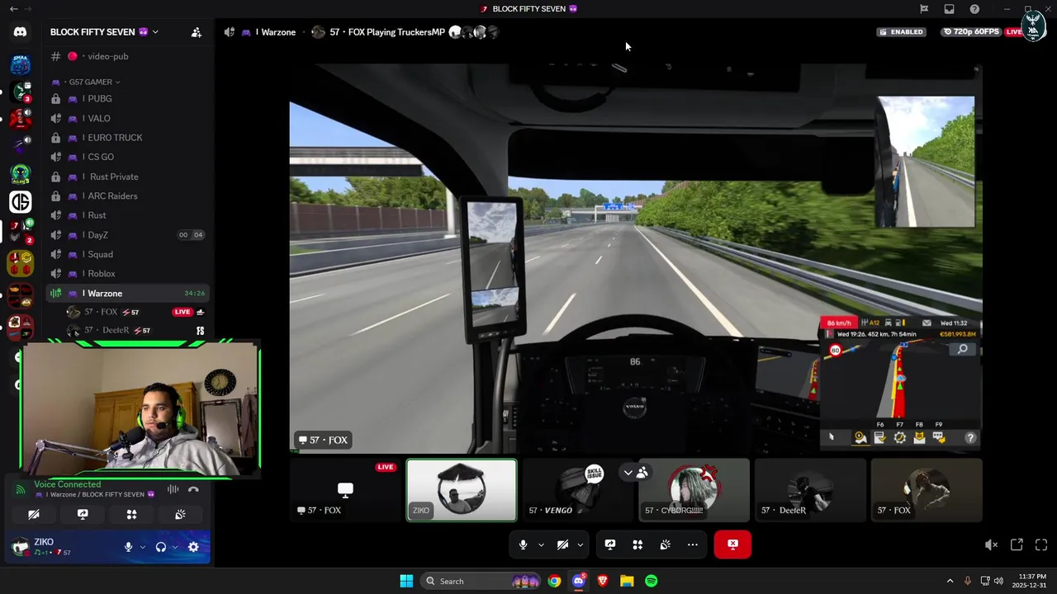Open the server member list icon
This screenshot has width=1057, height=594.
click(196, 32)
